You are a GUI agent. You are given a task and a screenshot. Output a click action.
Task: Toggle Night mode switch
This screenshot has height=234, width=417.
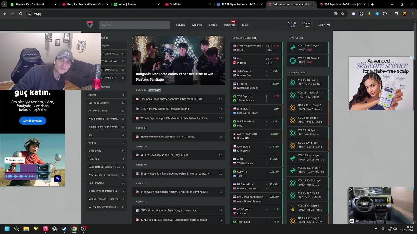click(293, 25)
